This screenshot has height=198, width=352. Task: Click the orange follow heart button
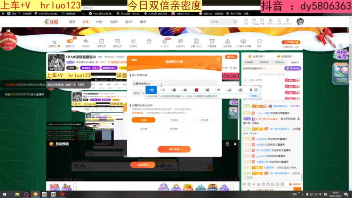[231, 57]
